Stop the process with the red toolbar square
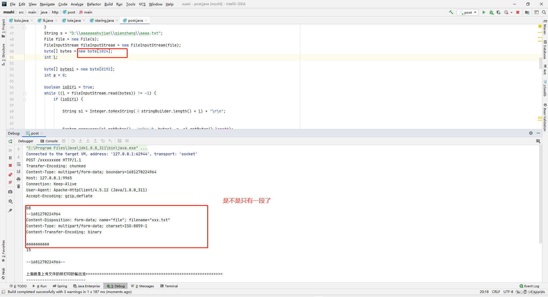 click(518, 12)
